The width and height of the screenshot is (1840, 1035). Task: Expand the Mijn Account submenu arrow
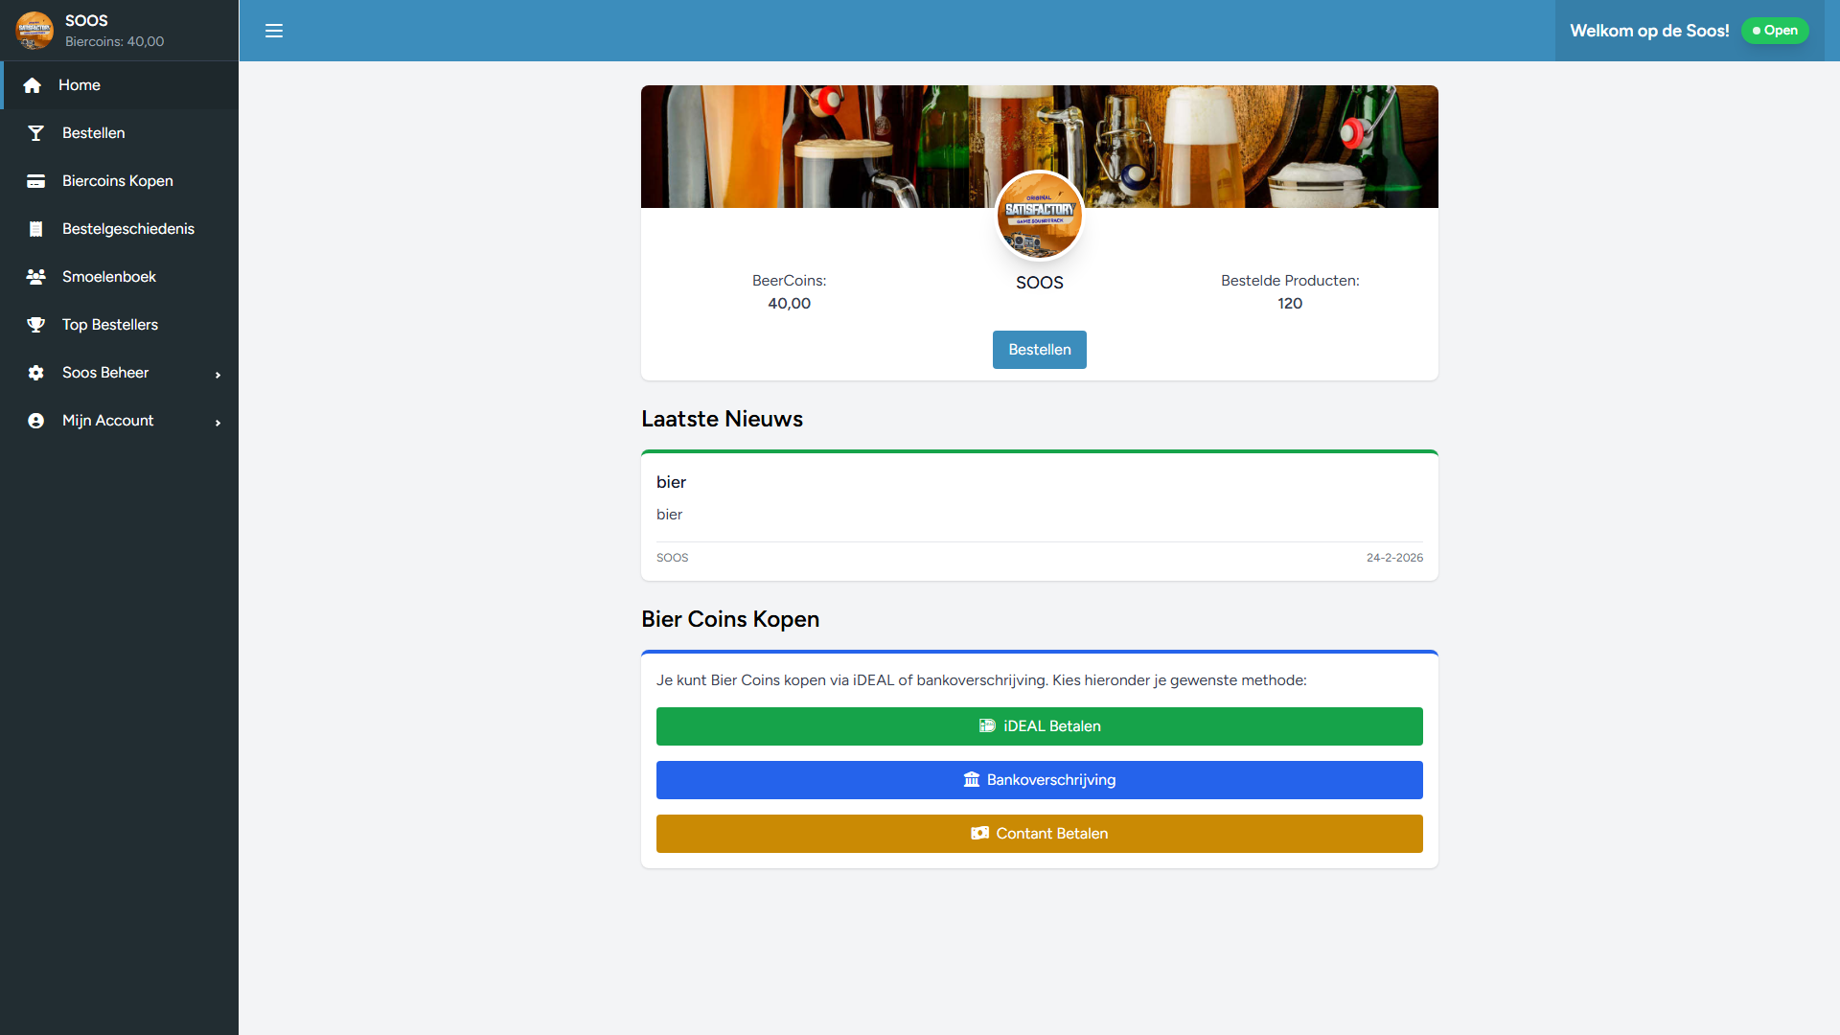point(218,423)
